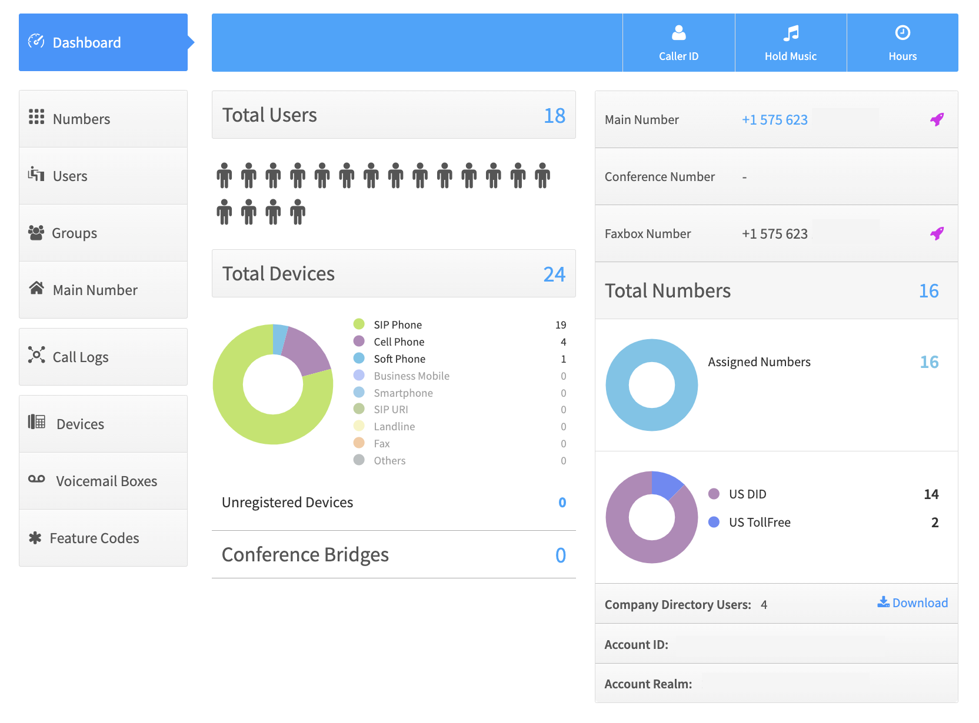
Task: Click the rocket icon beside Main Number
Action: tap(937, 119)
